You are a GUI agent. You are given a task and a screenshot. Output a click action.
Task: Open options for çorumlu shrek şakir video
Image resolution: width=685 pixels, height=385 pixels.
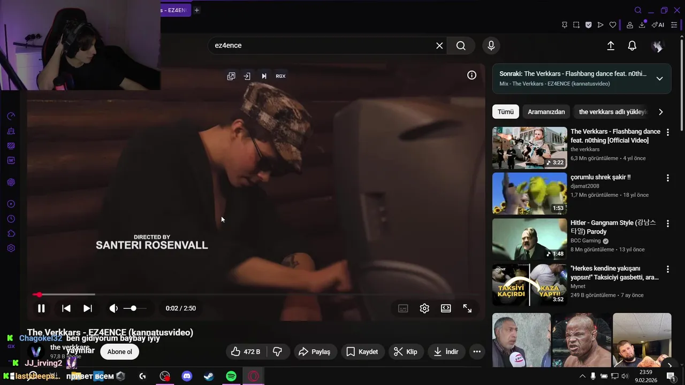pos(667,178)
